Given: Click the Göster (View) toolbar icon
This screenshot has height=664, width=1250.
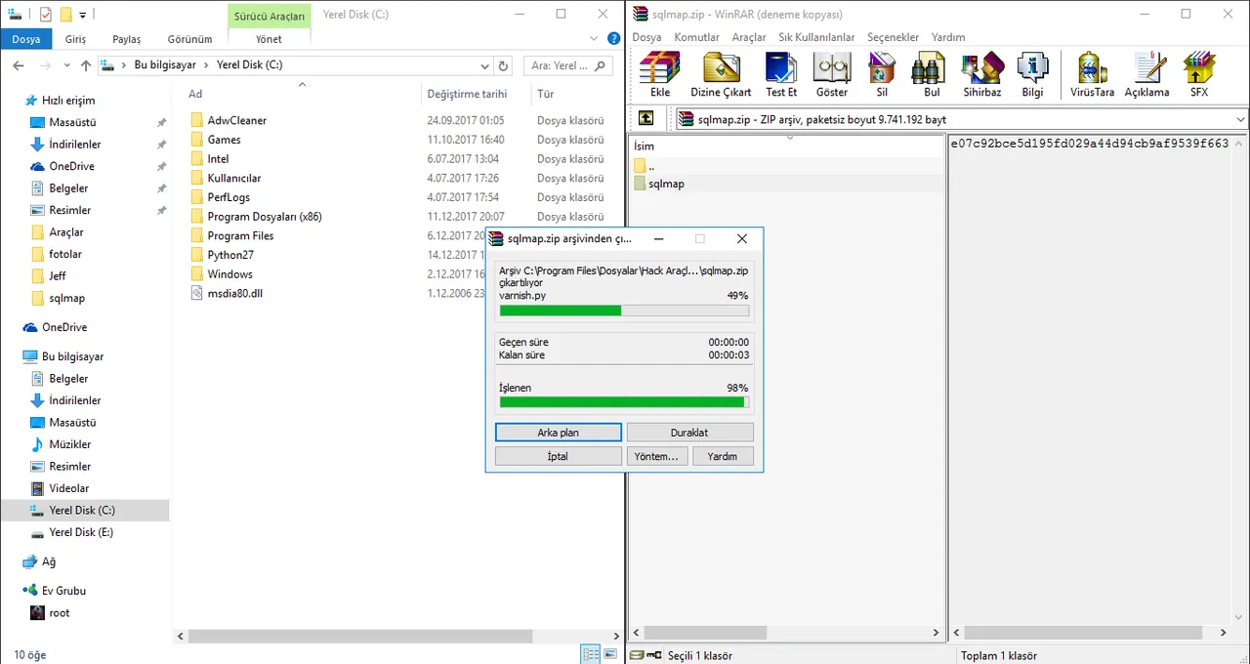Looking at the screenshot, I should pyautogui.click(x=832, y=75).
